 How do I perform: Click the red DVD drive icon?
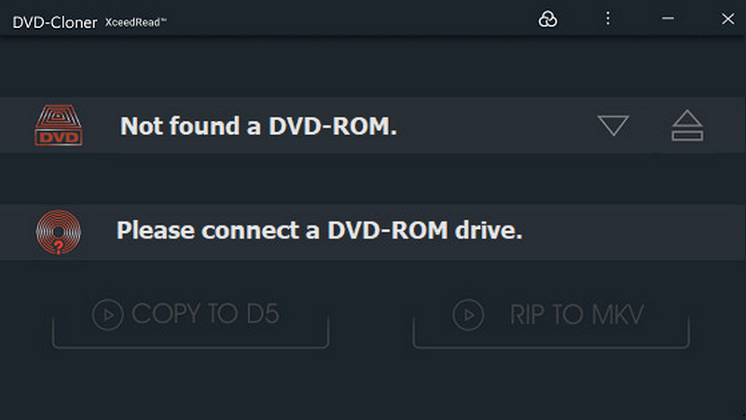[x=58, y=126]
